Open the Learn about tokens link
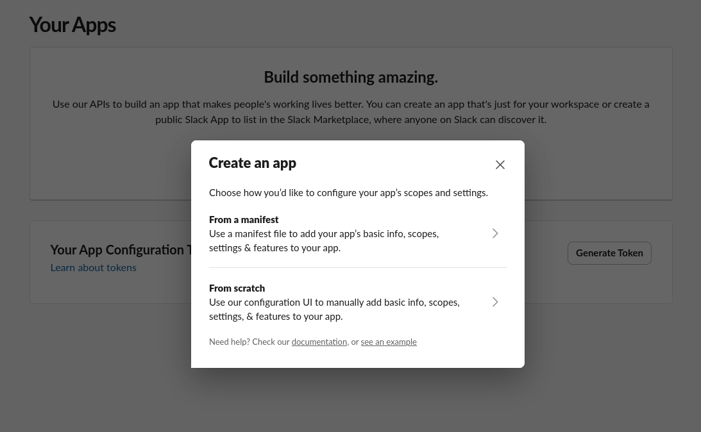The image size is (701, 432). click(x=94, y=268)
